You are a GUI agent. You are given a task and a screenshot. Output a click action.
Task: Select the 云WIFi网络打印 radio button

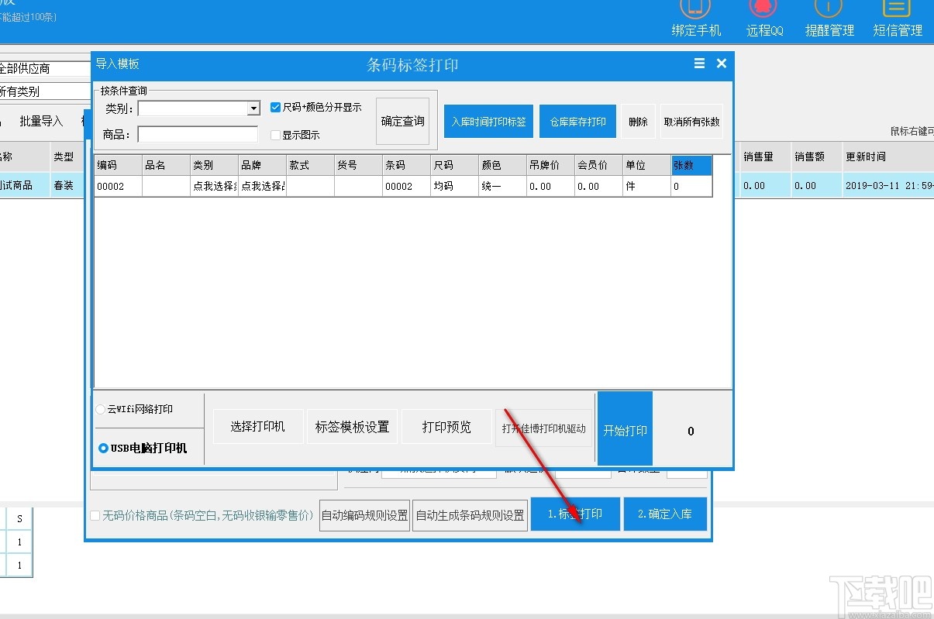click(101, 409)
